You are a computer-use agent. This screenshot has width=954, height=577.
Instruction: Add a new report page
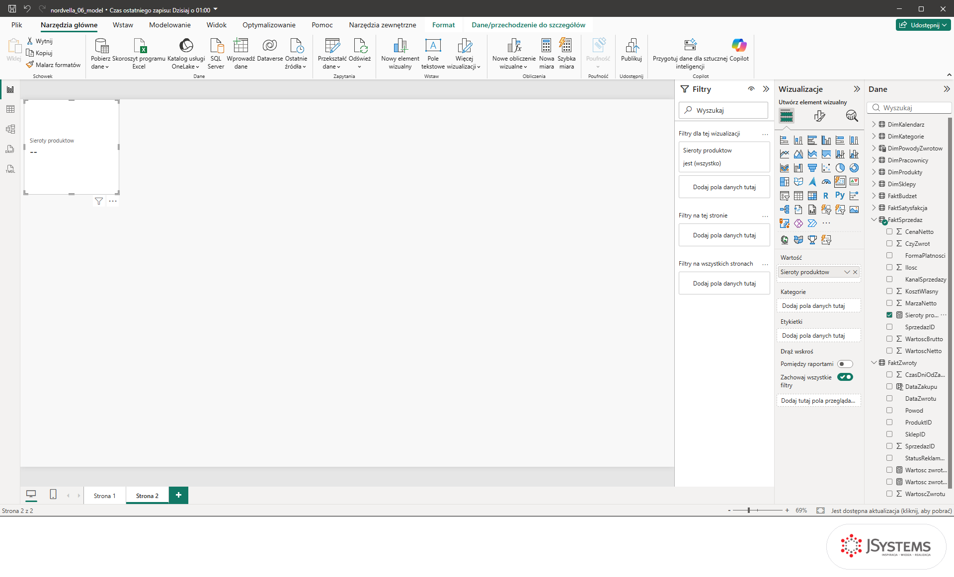(178, 495)
